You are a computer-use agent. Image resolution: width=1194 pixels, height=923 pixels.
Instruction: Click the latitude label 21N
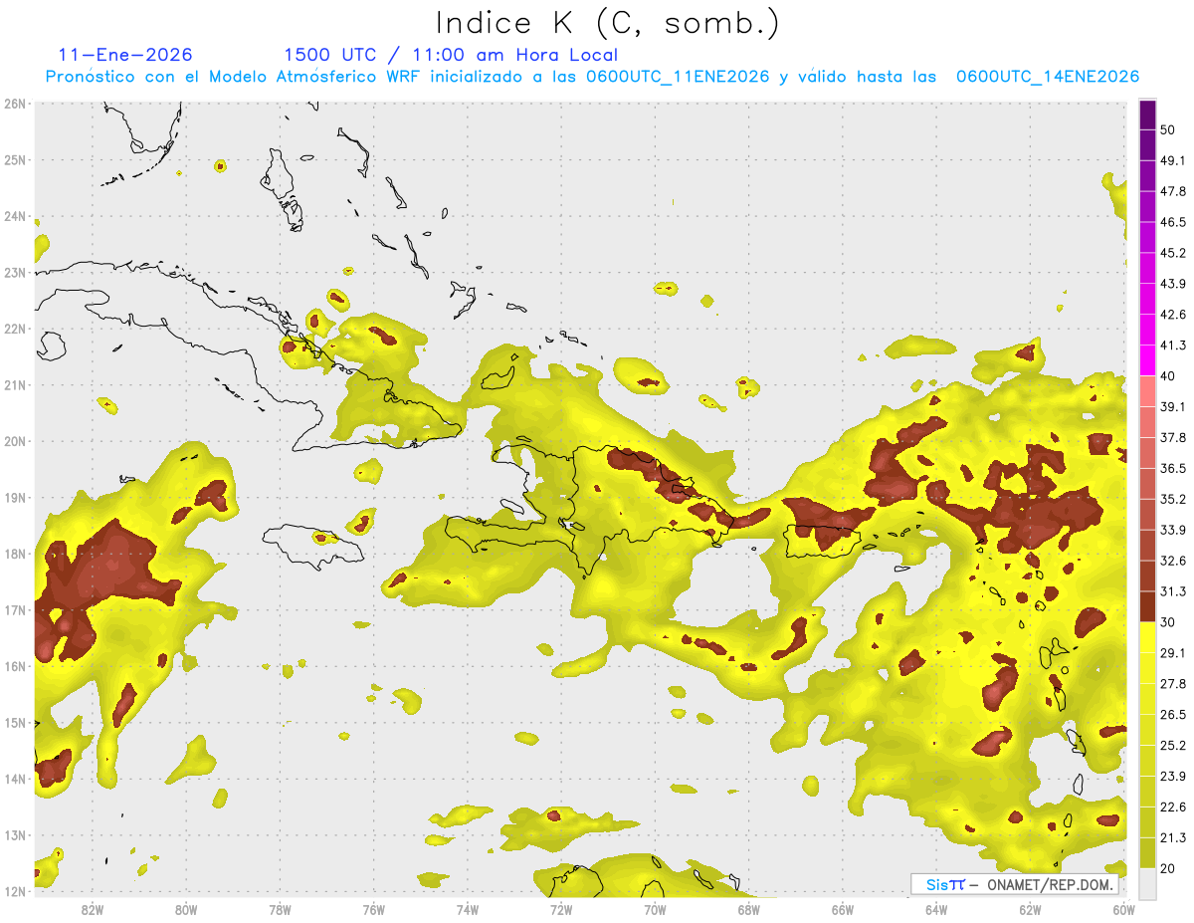[x=14, y=385]
